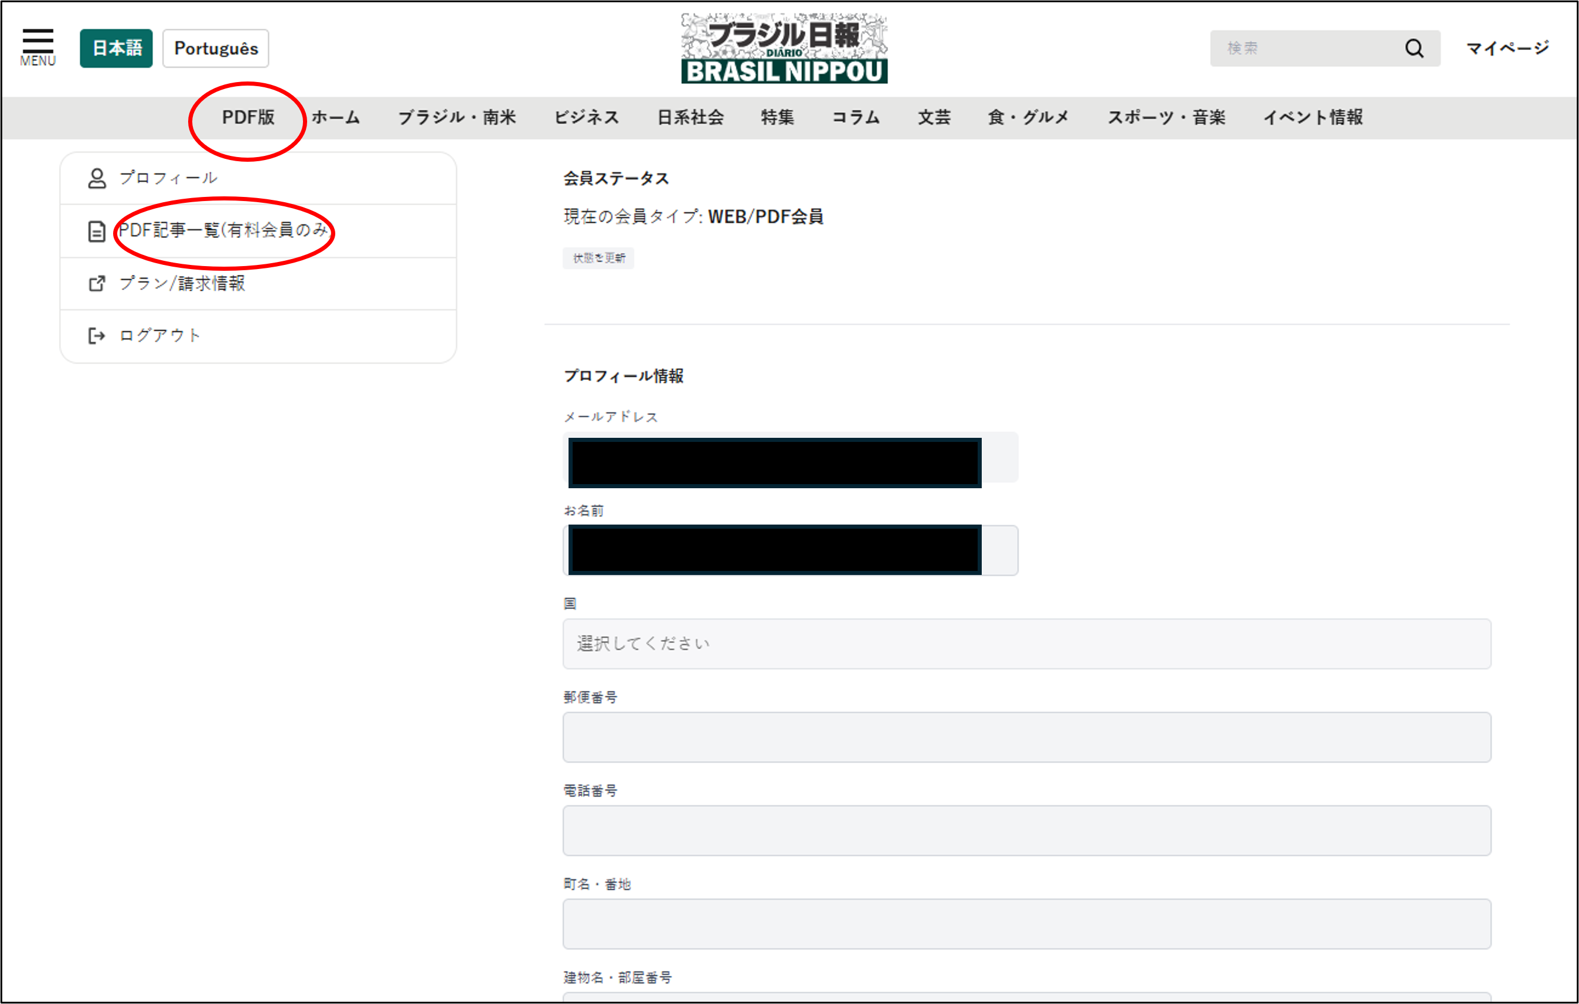Click the 電話番号 input field
The width and height of the screenshot is (1579, 1004).
click(x=1027, y=831)
